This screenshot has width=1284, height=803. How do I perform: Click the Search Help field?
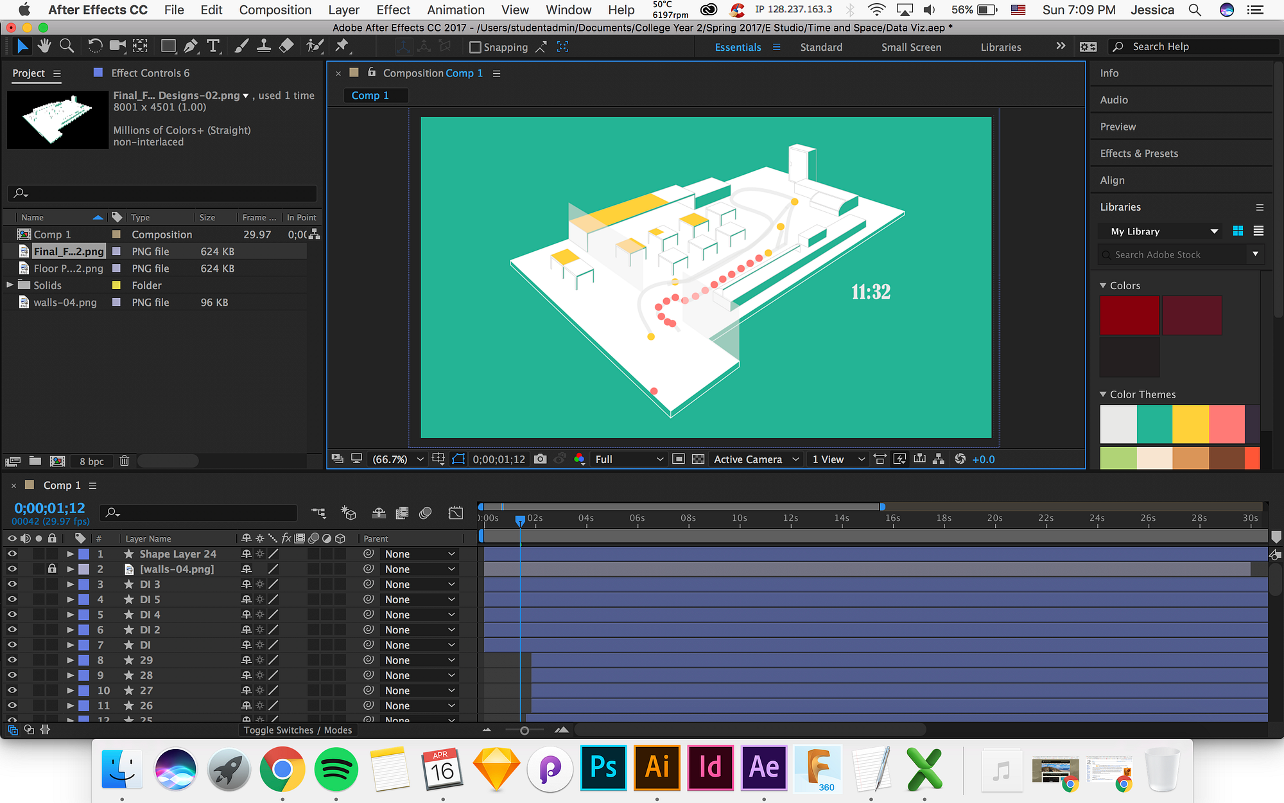(x=1194, y=46)
